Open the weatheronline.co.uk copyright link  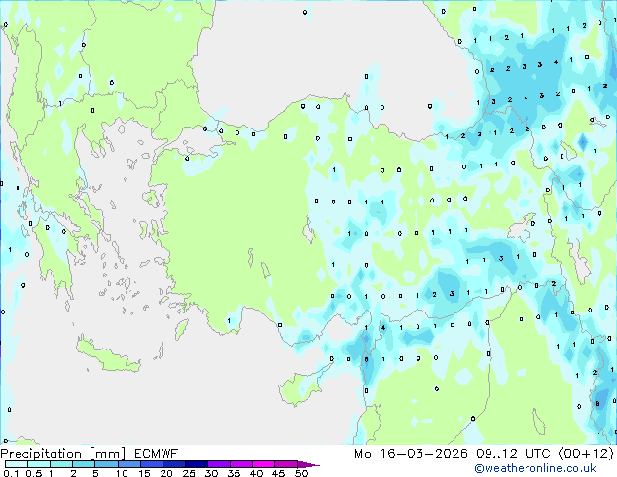[535, 468]
